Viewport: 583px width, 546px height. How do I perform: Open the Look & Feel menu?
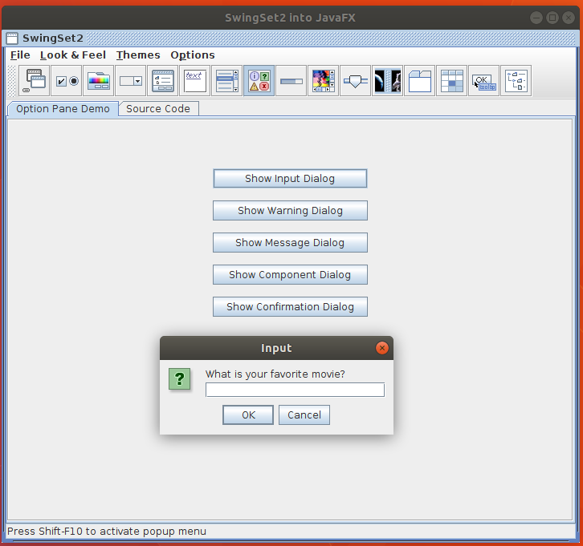(72, 55)
